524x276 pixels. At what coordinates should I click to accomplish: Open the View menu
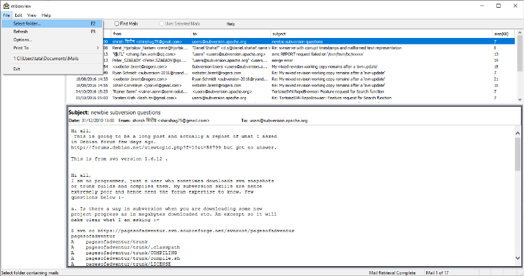coord(31,15)
